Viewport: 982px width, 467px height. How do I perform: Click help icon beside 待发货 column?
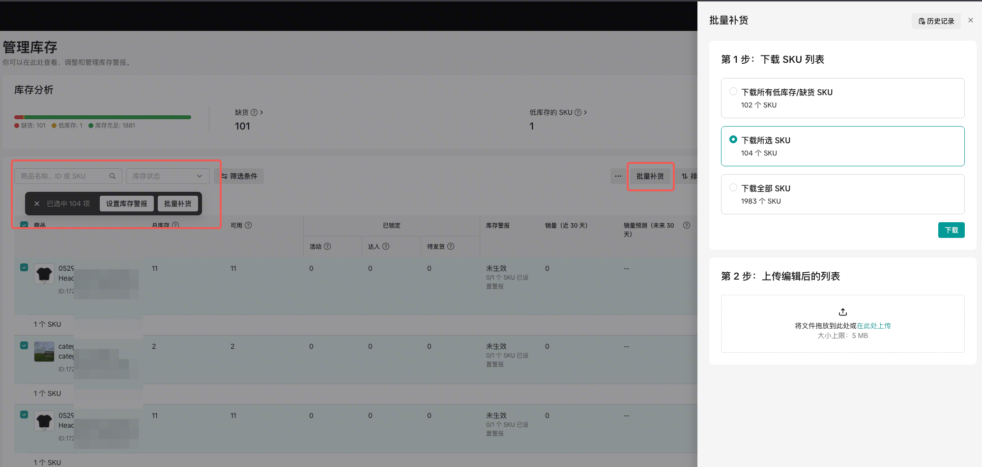[x=451, y=246]
